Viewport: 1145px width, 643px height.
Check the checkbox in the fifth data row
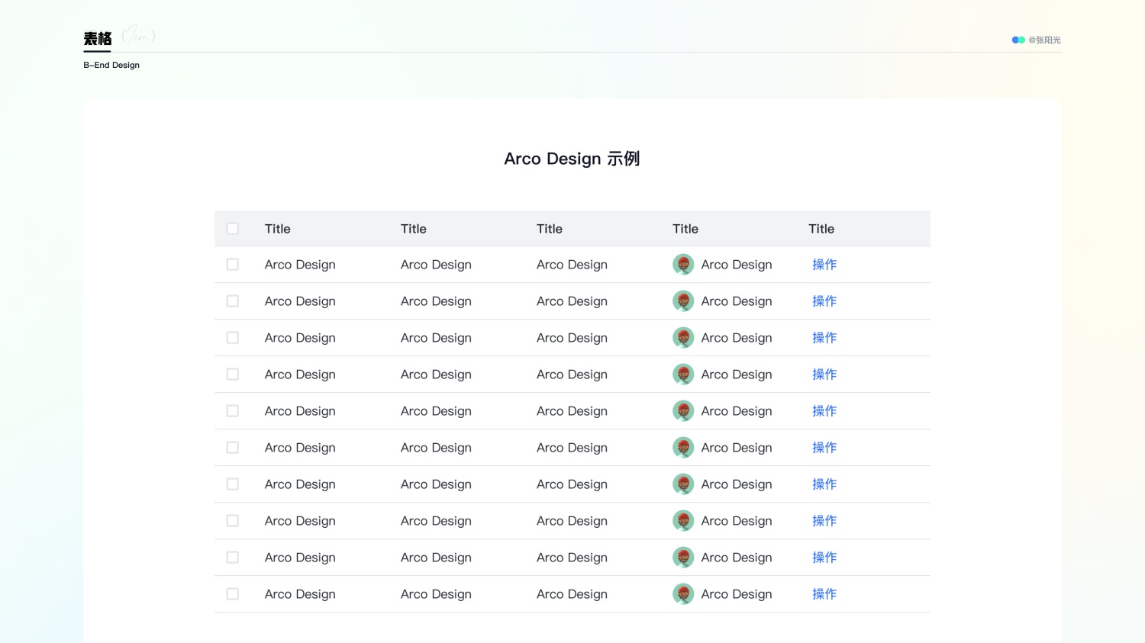coord(233,411)
